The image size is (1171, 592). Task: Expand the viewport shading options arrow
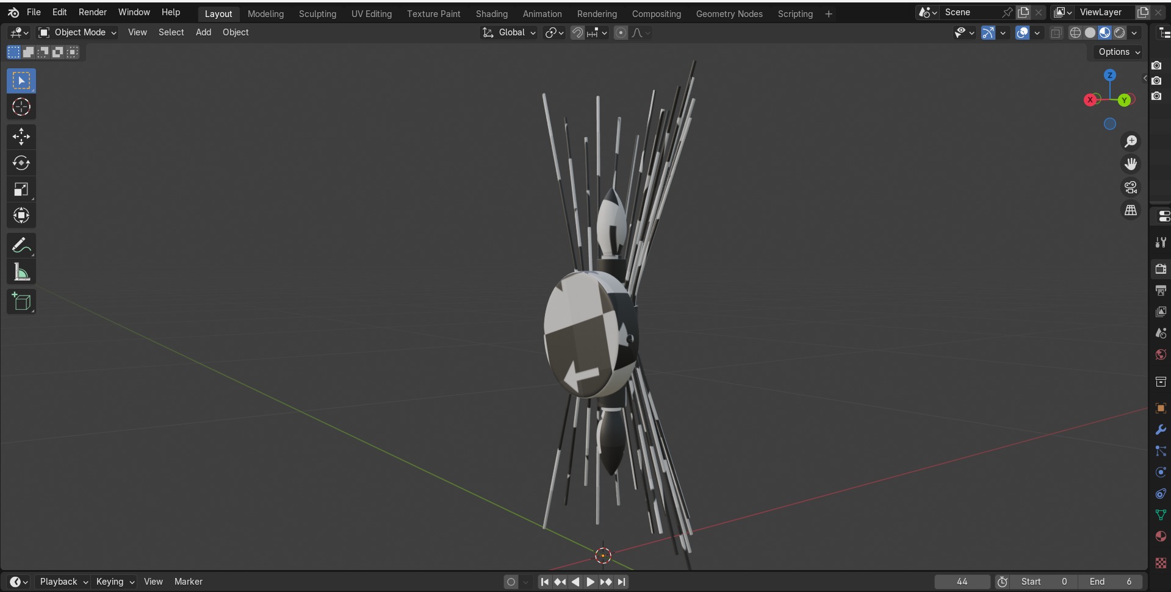click(1134, 33)
